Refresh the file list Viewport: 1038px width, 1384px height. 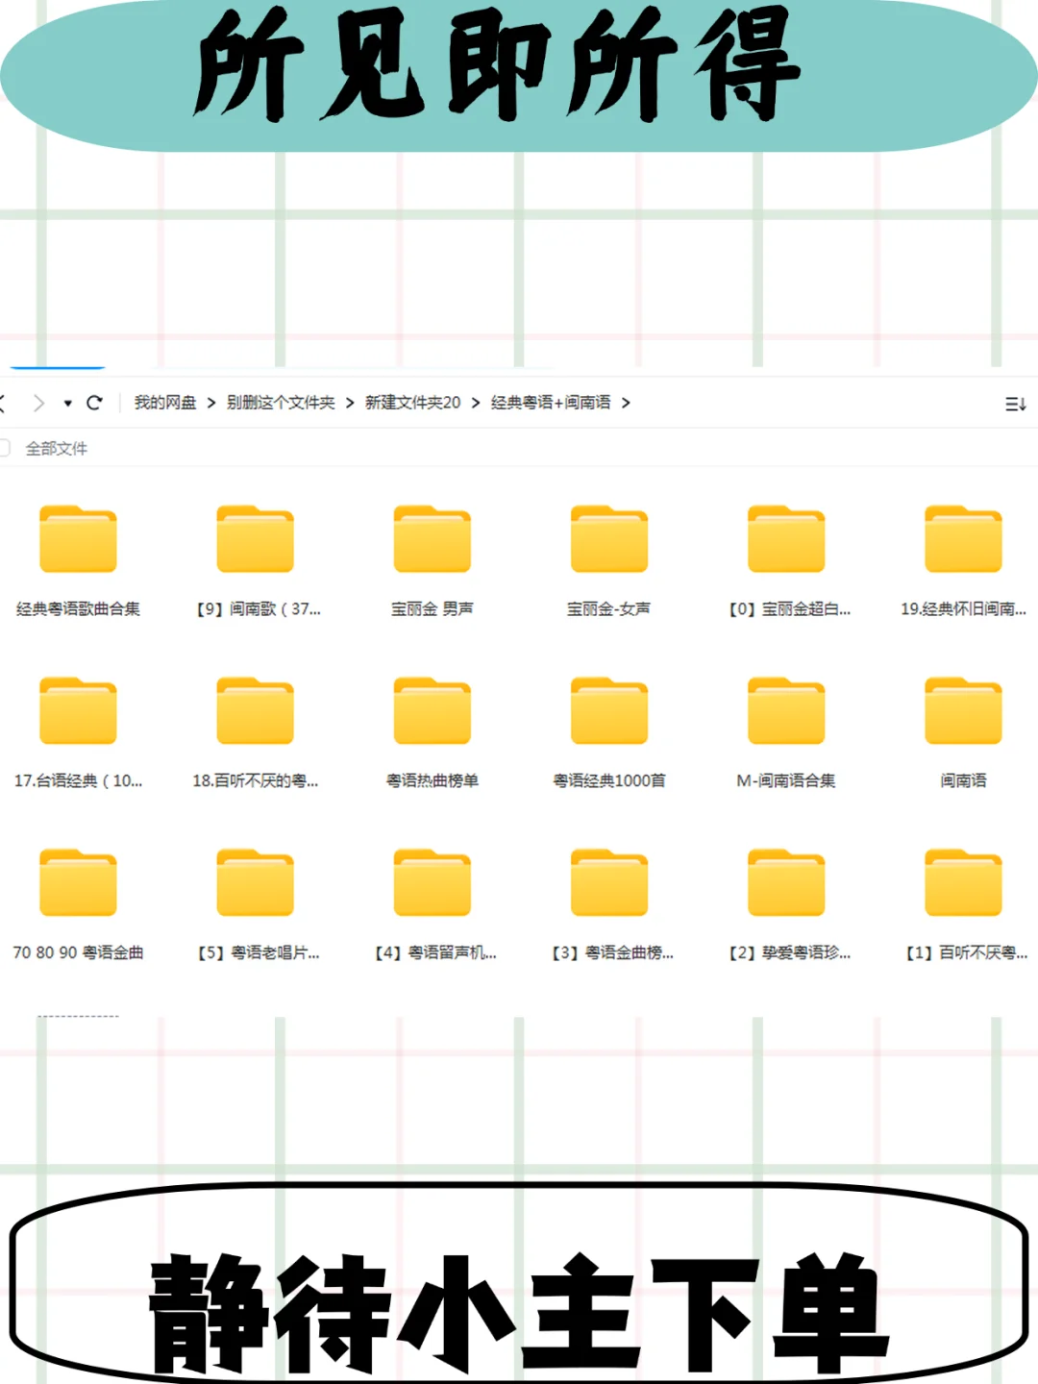[94, 404]
